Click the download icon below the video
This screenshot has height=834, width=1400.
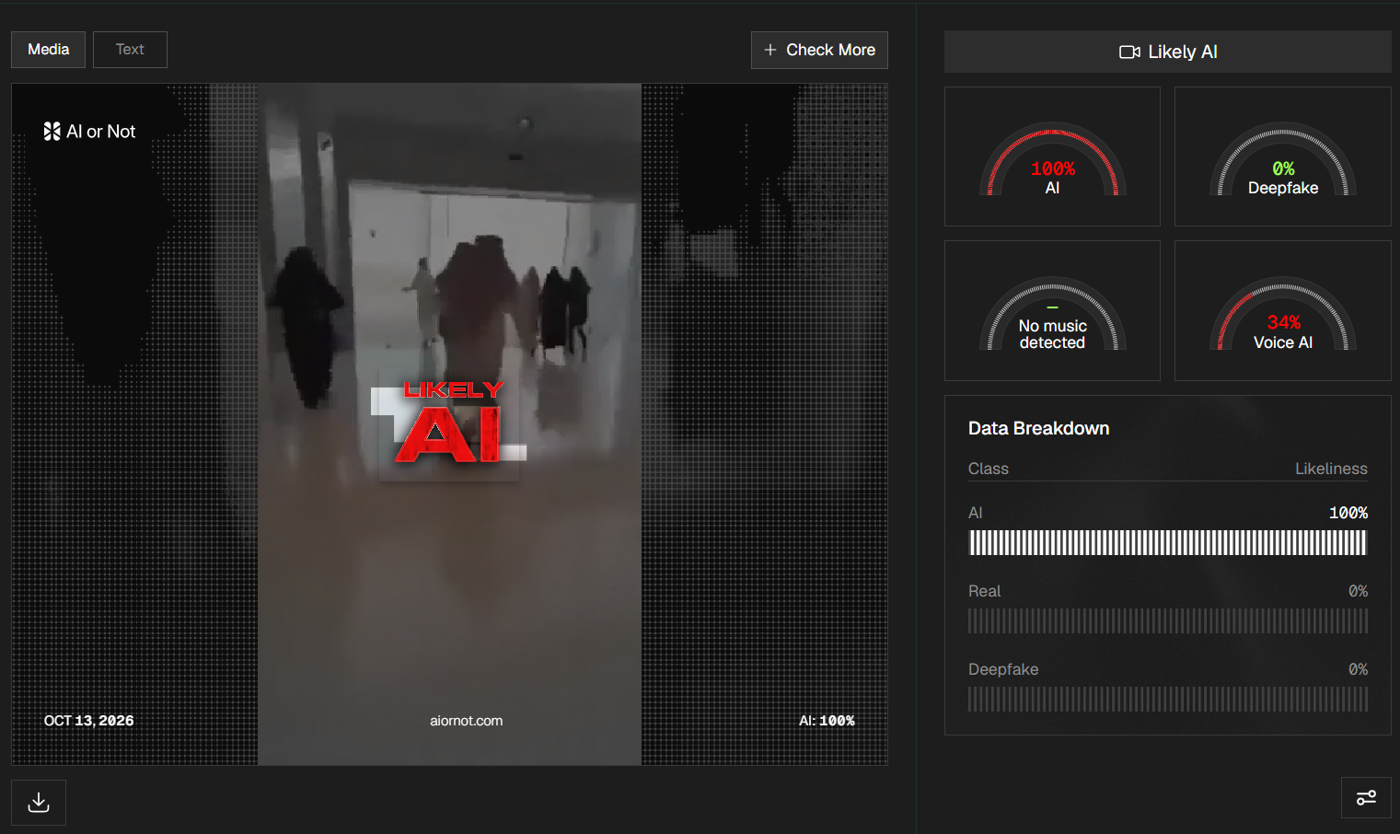39,803
